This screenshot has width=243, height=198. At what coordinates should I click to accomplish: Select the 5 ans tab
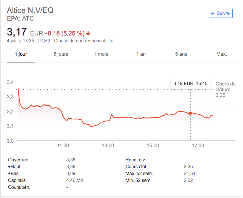pyautogui.click(x=181, y=54)
